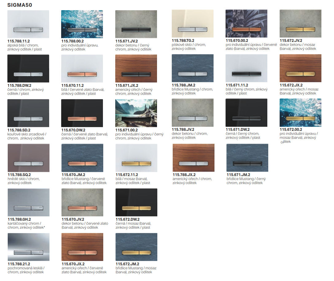Click the product code text 115.671.JM.2
Image resolution: width=334 pixels, height=281 pixels.
tap(238, 175)
